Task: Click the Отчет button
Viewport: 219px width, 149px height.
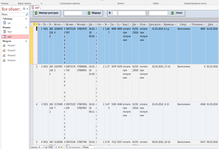Action: pos(177,13)
